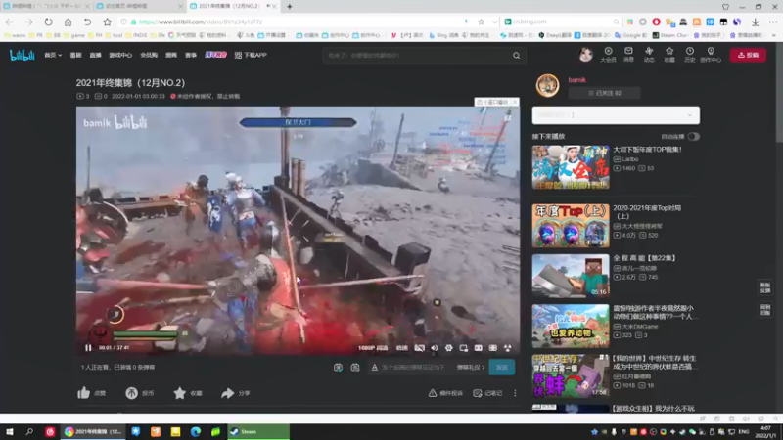Image resolution: width=783 pixels, height=440 pixels.
Task: Click the search magnifier icon in bilibili header
Action: [517, 56]
